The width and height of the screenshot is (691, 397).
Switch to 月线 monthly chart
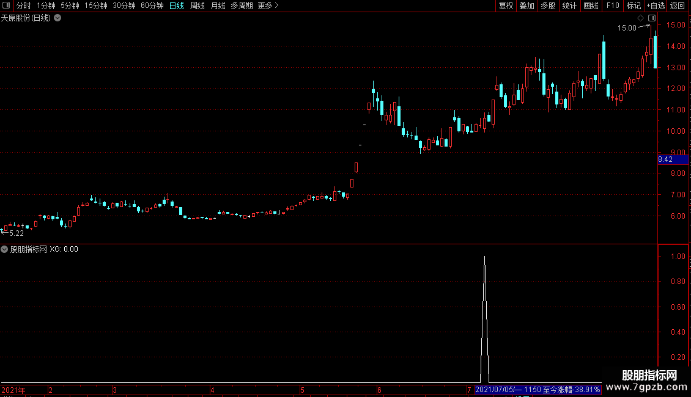218,5
